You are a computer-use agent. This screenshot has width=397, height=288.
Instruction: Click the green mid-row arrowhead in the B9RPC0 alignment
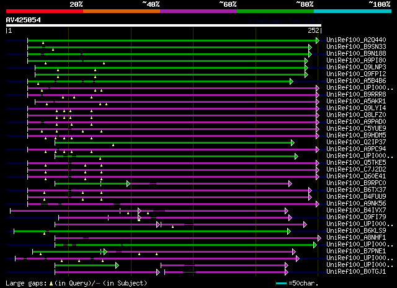128,183
